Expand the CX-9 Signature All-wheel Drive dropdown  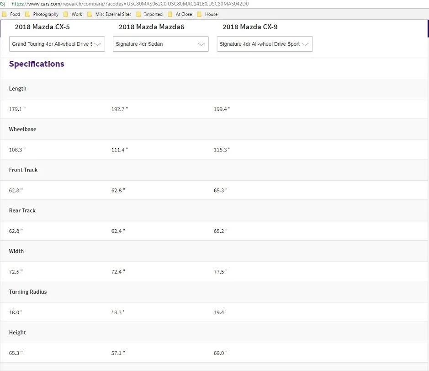tap(265, 44)
